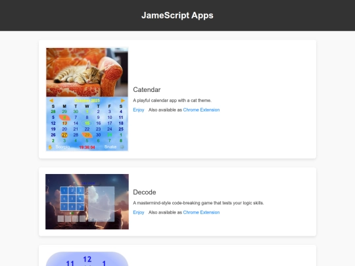Click the JameScript Apps page title
The height and width of the screenshot is (266, 355).
[177, 15]
